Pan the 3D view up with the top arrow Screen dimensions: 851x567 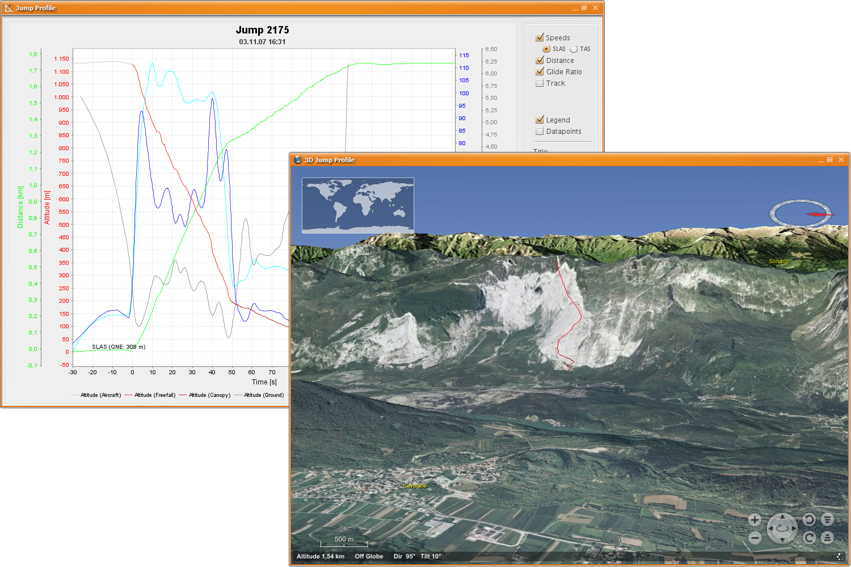coord(782,517)
